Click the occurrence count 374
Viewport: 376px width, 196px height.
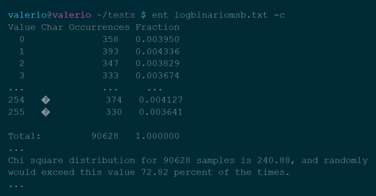[x=114, y=100]
